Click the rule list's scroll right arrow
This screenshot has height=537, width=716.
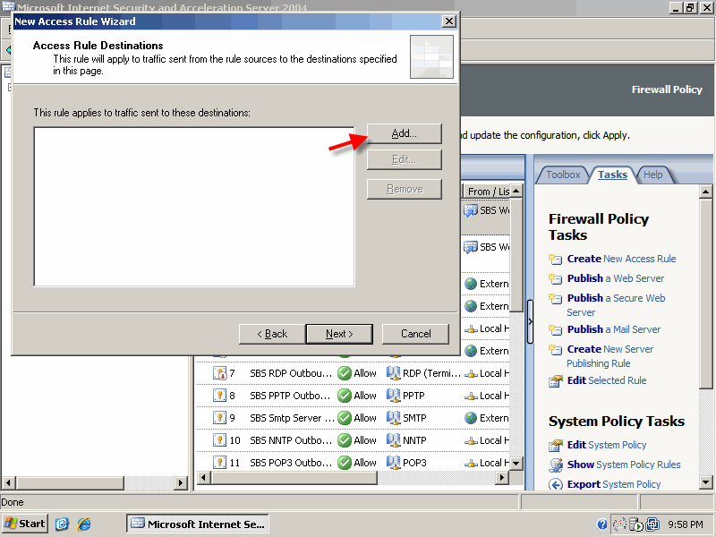point(502,478)
